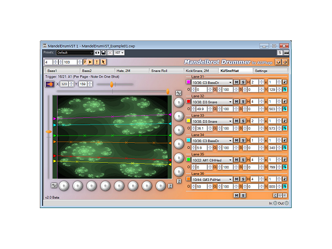Click the waveform icon left of the bottom knobs

54,186
